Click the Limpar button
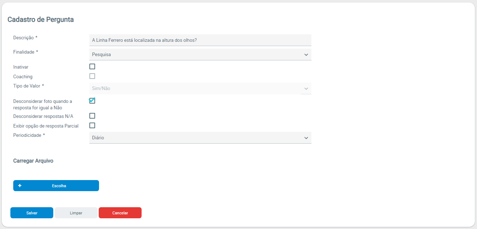The height and width of the screenshot is (229, 477). (x=76, y=213)
